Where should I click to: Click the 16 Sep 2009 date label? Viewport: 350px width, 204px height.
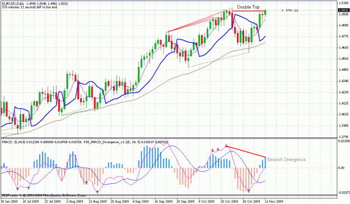[x=164, y=202]
